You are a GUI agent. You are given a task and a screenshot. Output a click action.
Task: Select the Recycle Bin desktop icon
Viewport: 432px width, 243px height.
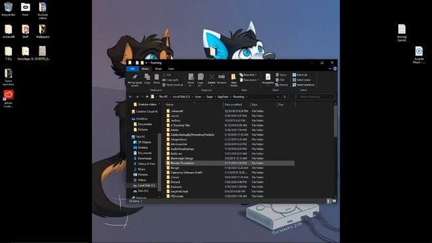pyautogui.click(x=8, y=9)
